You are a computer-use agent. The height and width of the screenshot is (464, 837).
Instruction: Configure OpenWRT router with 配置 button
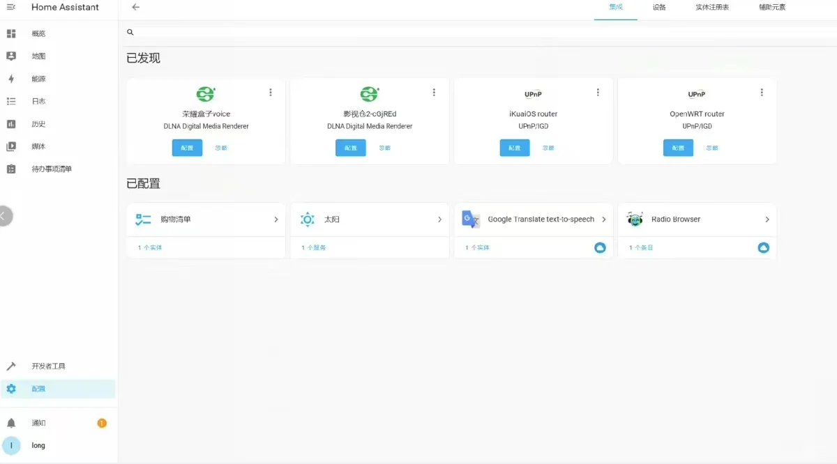(679, 148)
